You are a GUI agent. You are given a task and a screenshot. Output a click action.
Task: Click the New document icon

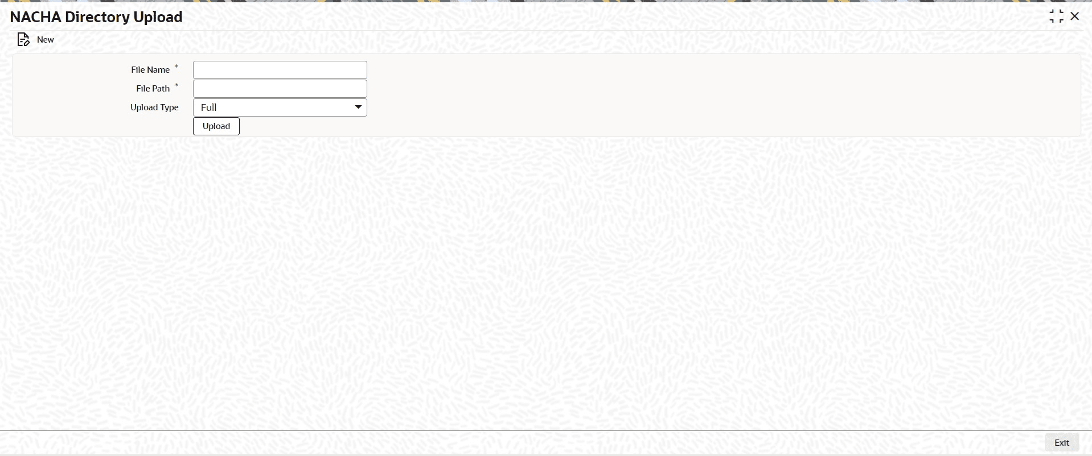coord(23,40)
